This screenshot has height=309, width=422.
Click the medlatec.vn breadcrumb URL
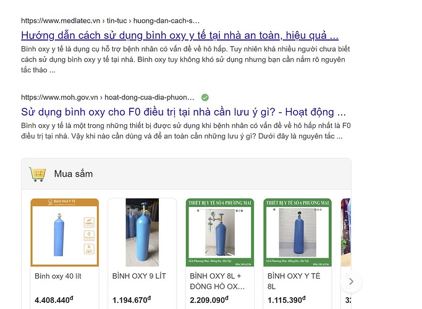(111, 21)
